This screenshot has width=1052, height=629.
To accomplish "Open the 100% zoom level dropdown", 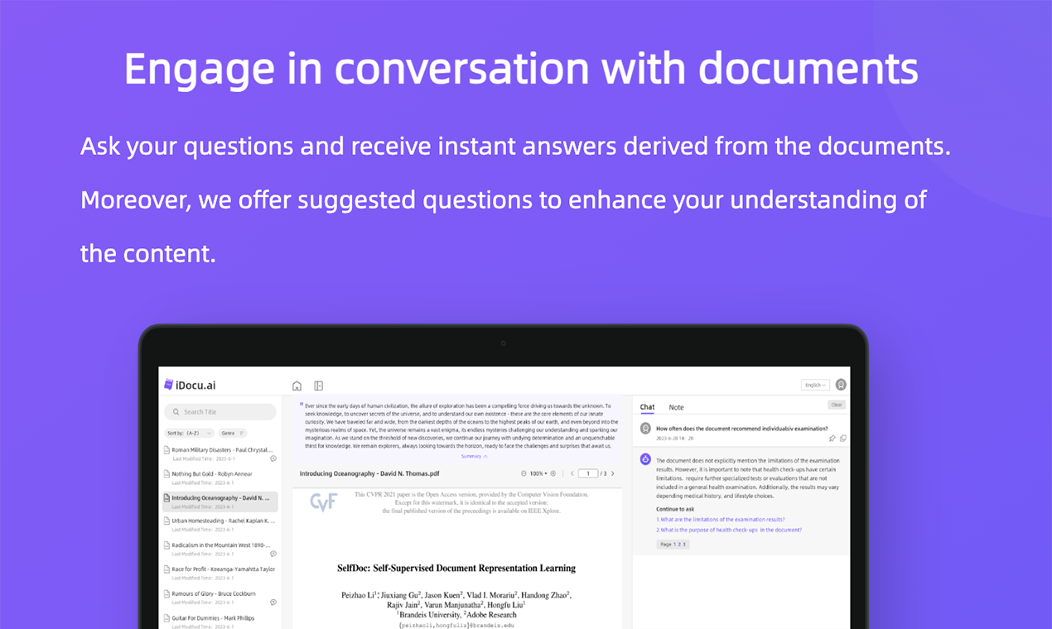I will coord(538,473).
